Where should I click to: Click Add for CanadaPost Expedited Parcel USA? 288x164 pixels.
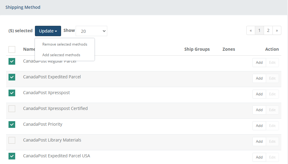259,157
